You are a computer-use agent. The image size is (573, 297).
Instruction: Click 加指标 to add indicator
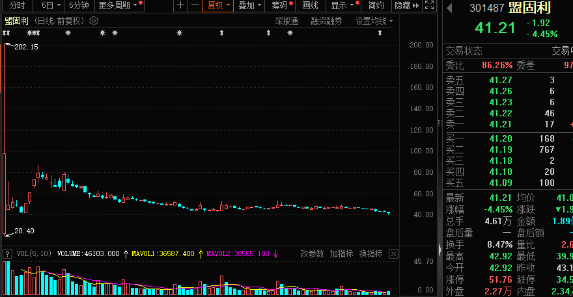[x=341, y=254]
